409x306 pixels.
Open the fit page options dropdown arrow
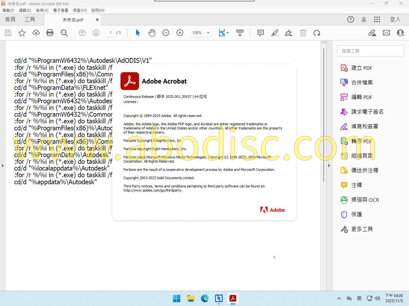(x=228, y=33)
